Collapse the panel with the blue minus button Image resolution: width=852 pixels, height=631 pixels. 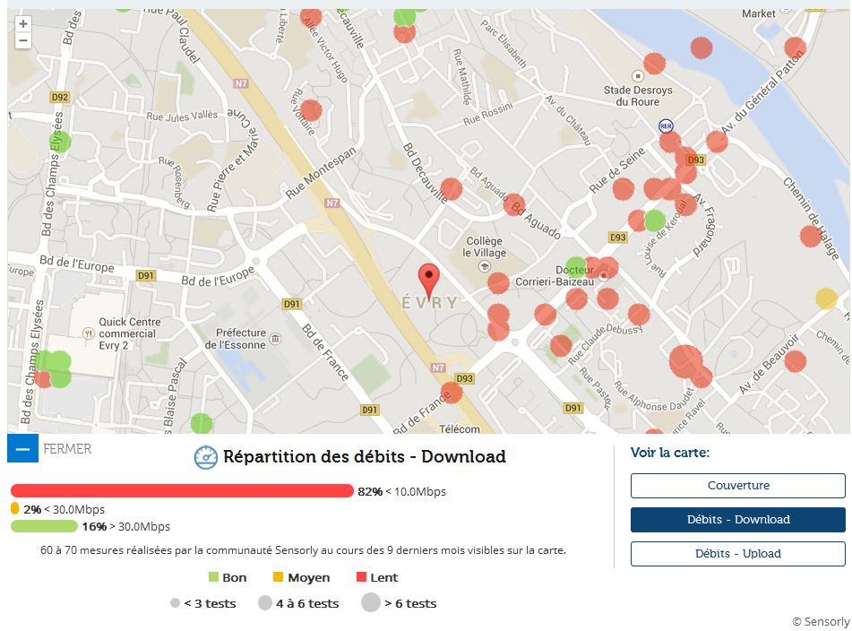click(x=22, y=448)
